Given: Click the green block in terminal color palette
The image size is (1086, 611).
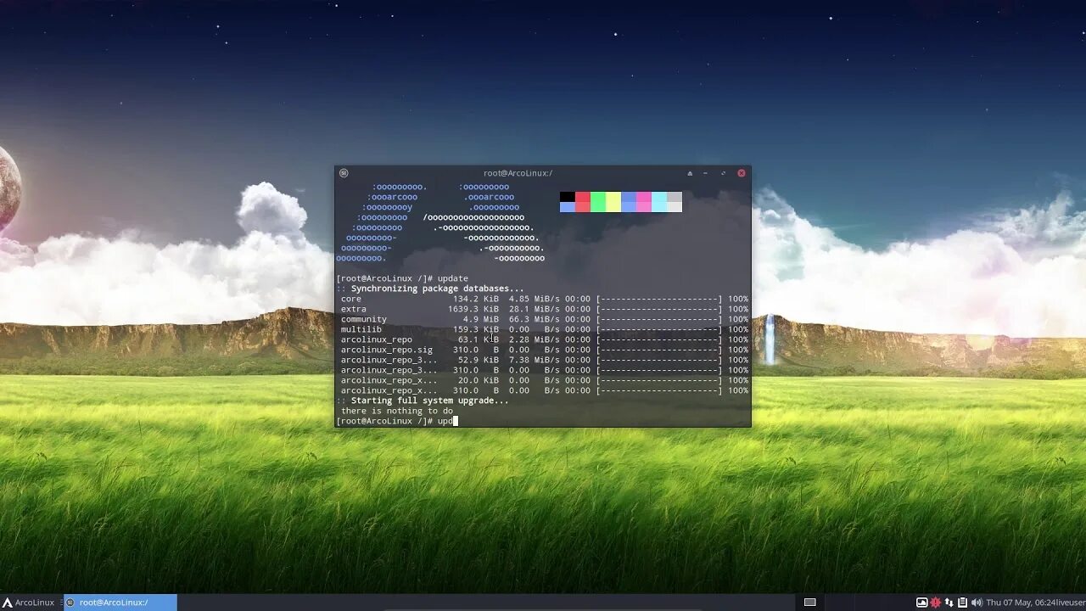Looking at the screenshot, I should [x=598, y=202].
